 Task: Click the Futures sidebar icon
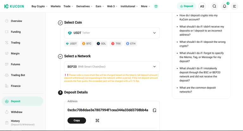pos(7,64)
